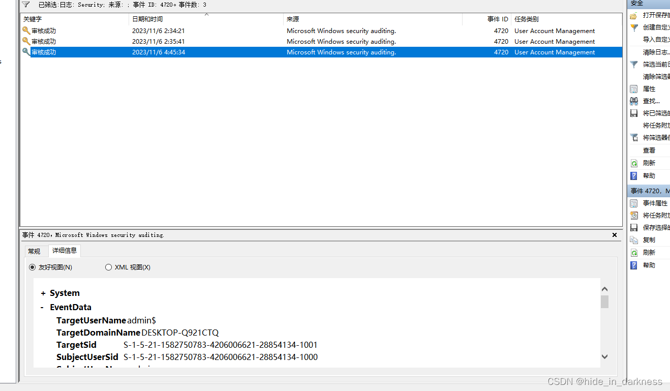Sort by the 来源 column header
670x391 pixels.
(x=373, y=19)
